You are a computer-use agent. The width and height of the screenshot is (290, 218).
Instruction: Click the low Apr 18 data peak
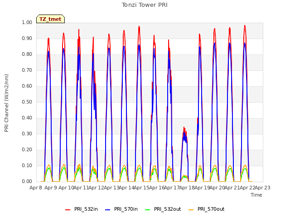tap(184, 128)
